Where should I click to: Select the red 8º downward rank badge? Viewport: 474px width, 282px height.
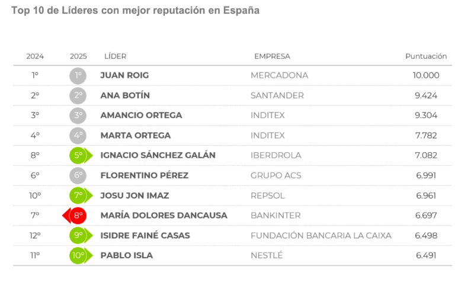coord(75,216)
